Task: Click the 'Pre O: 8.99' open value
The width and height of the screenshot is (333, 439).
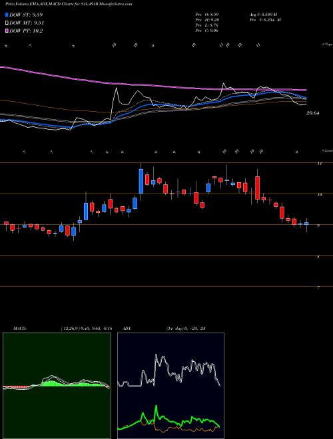Action: tap(207, 15)
